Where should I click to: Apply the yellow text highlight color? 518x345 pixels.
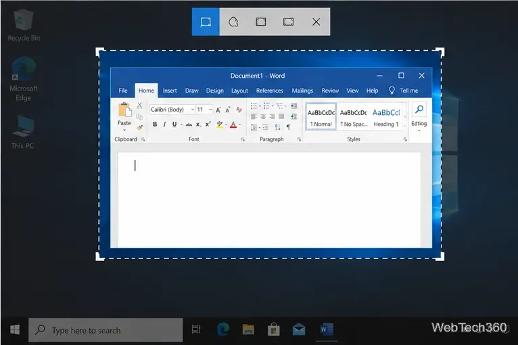point(220,124)
